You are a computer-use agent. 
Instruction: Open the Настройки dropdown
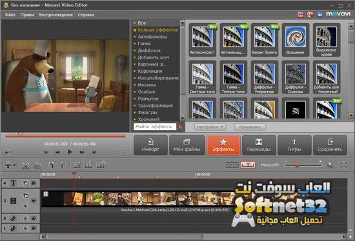coord(210,127)
